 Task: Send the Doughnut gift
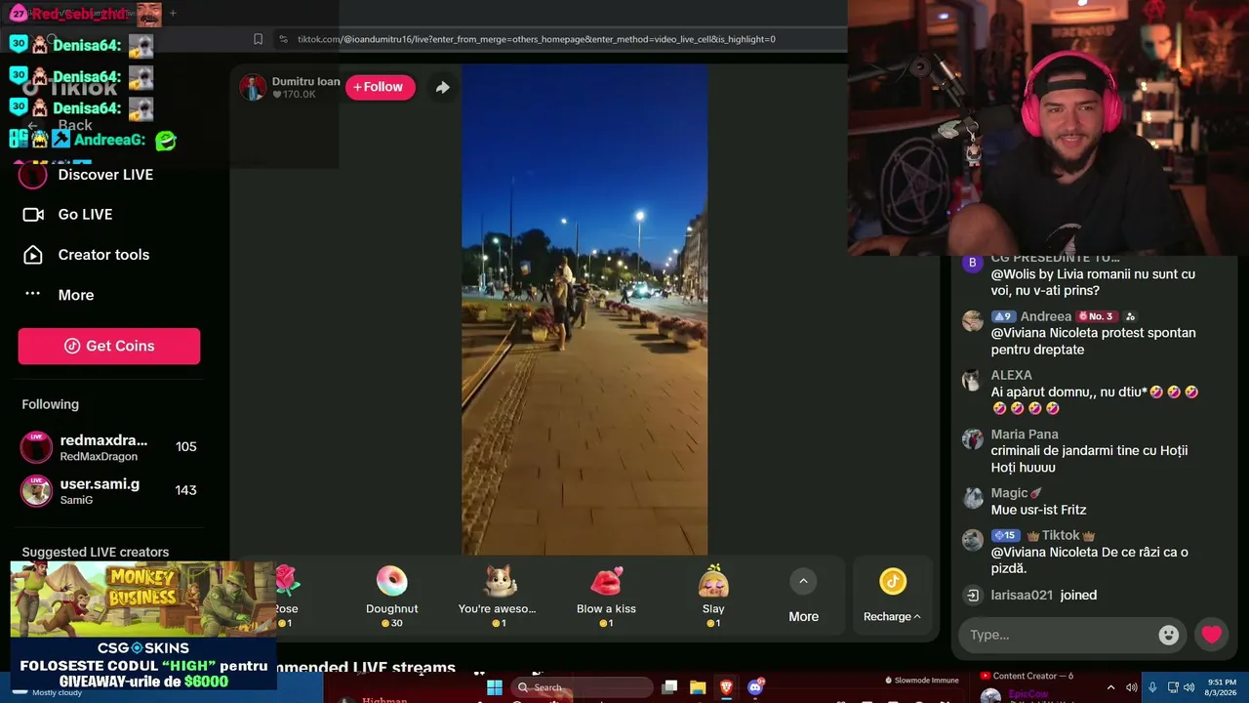click(x=391, y=596)
